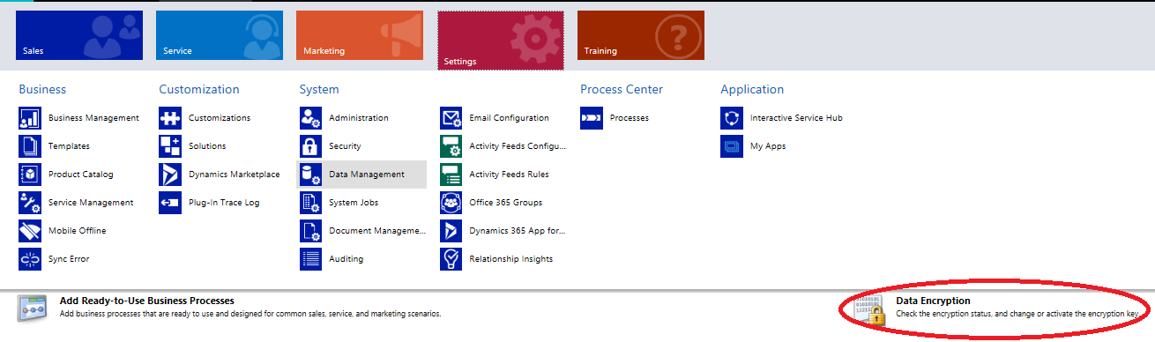Open Plug-In Trace Log link
Viewport: 1155px width, 342px height.
point(224,203)
